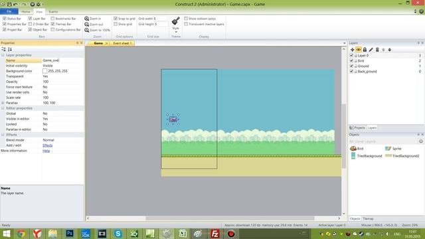Run the layout with the title bar play icon

coord(33,5)
